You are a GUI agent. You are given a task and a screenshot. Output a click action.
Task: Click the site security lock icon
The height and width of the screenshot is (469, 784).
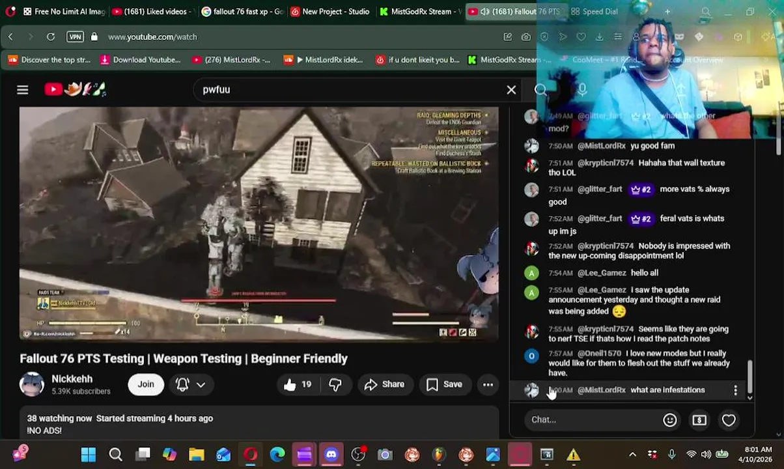(94, 37)
